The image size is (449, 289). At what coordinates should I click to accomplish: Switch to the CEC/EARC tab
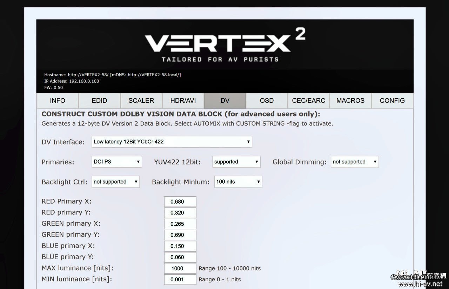click(309, 100)
